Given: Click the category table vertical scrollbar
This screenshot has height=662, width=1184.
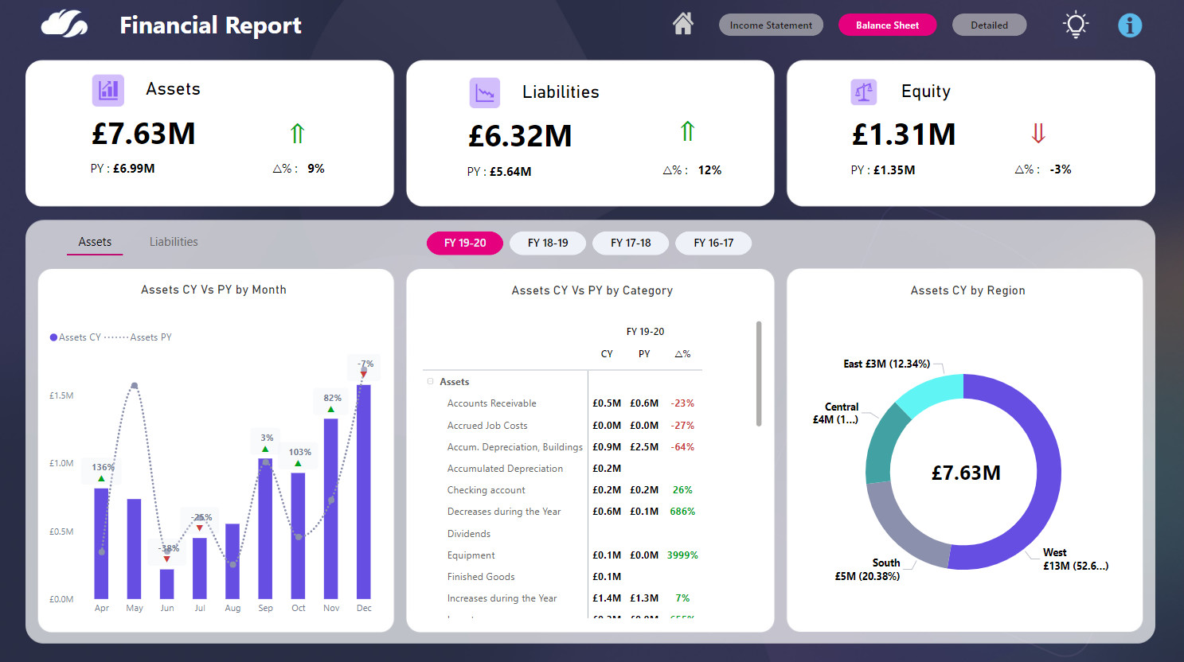Looking at the screenshot, I should tap(759, 374).
